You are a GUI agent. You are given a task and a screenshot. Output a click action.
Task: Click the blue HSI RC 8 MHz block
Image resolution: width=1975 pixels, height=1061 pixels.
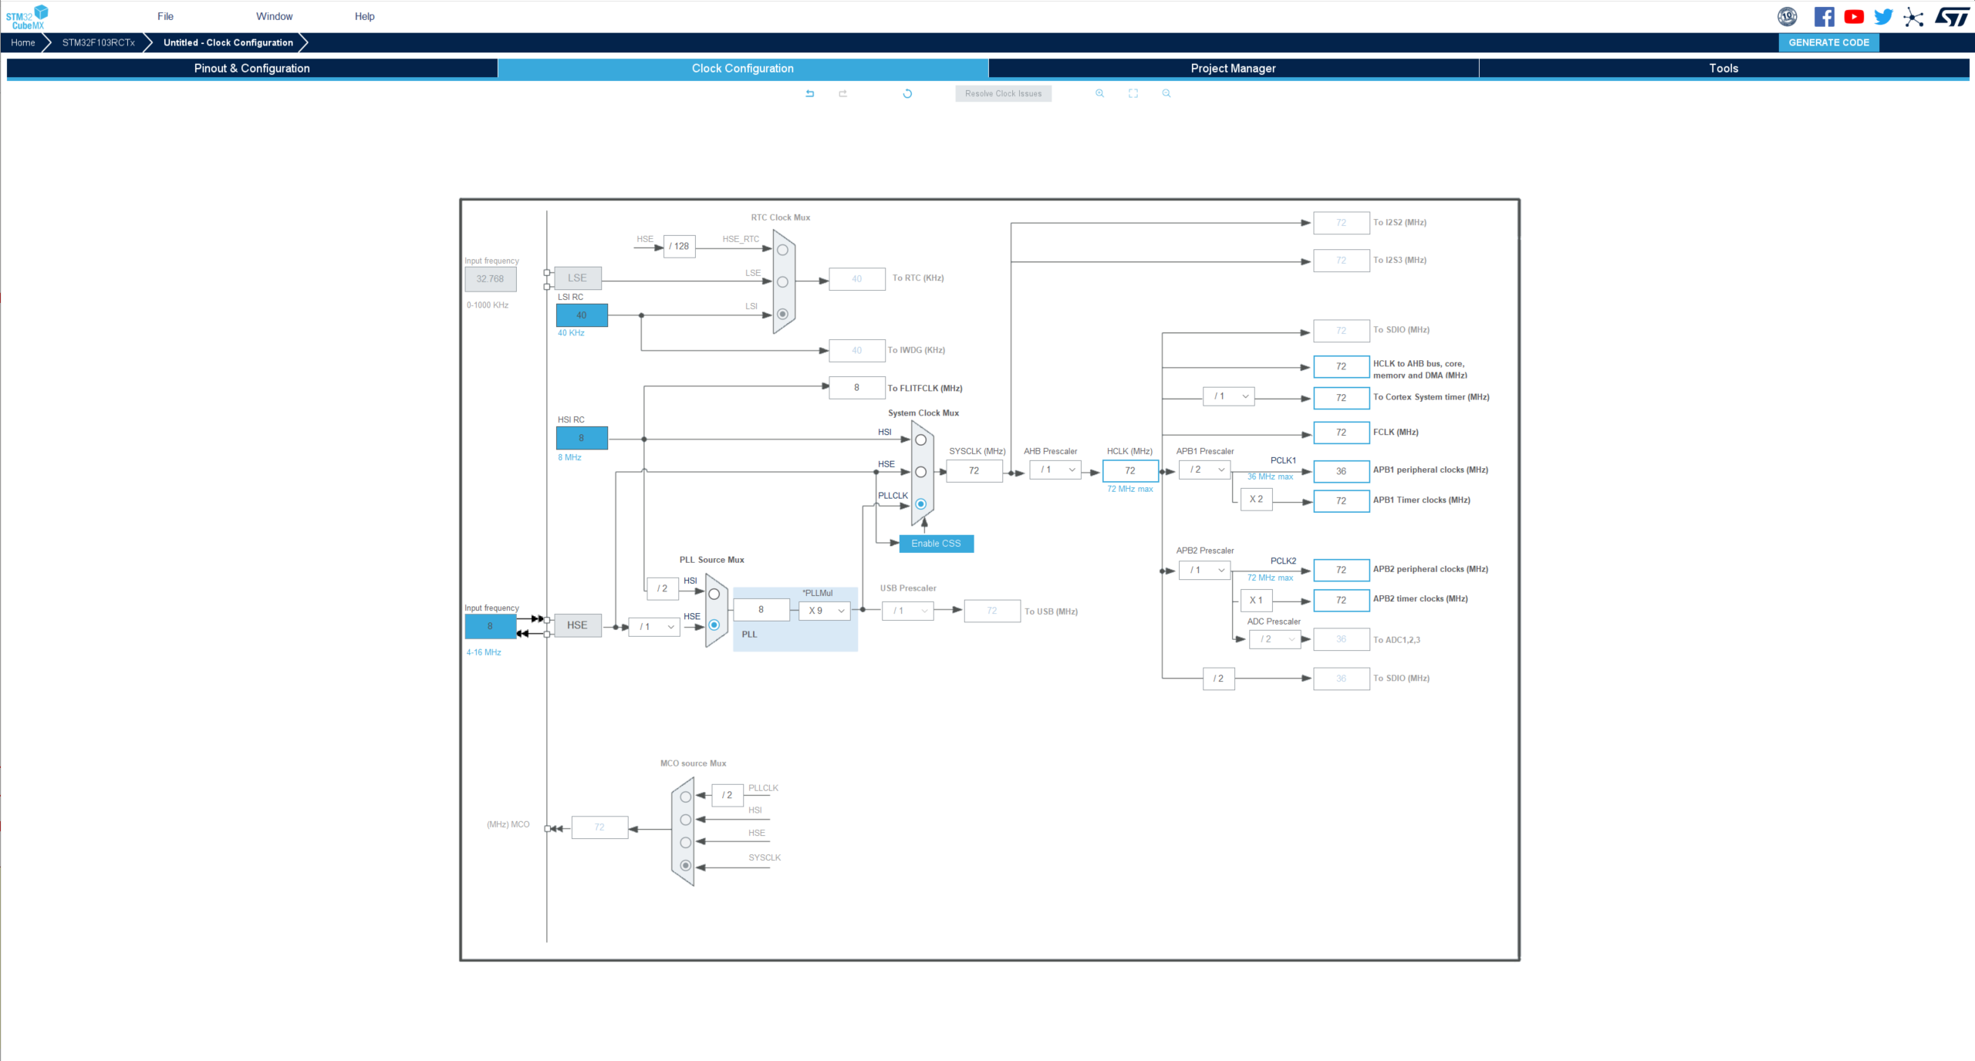(x=582, y=438)
